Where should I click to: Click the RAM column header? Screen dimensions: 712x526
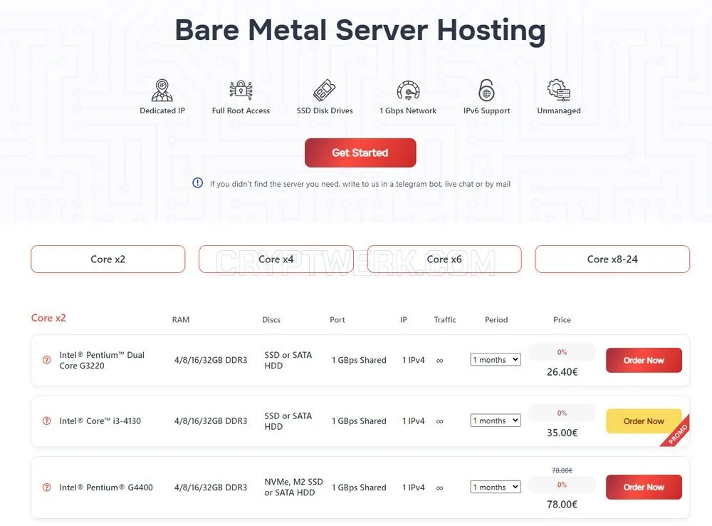181,319
